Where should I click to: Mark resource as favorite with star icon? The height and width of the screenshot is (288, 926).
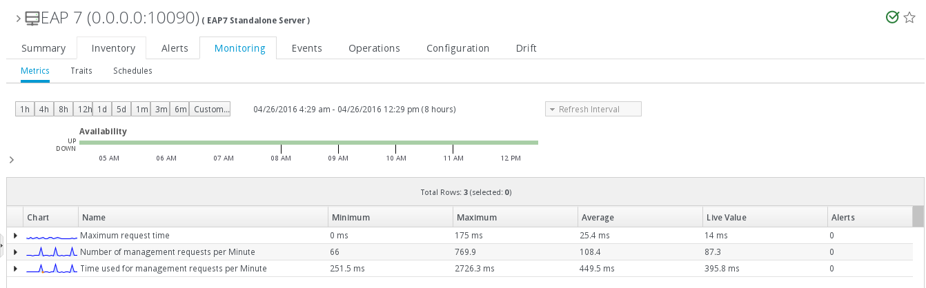point(909,17)
